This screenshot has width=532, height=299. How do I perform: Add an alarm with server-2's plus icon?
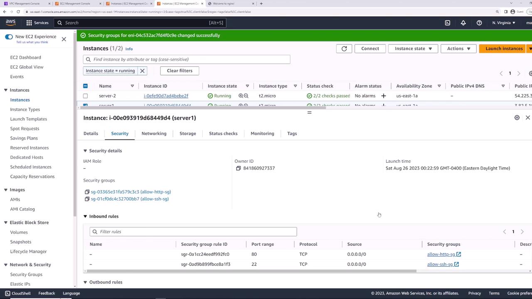[x=383, y=96]
